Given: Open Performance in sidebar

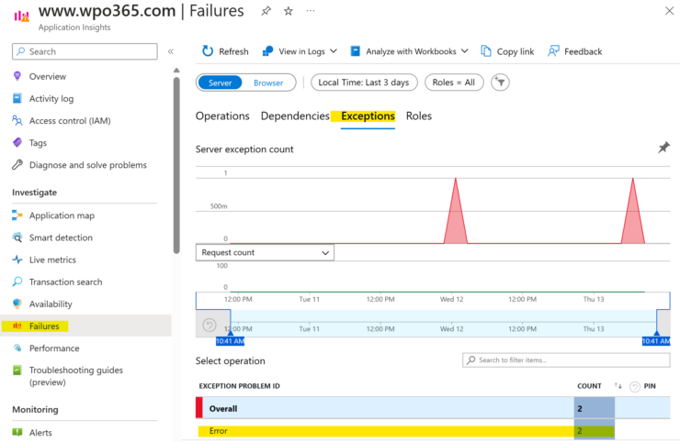Looking at the screenshot, I should [x=54, y=348].
